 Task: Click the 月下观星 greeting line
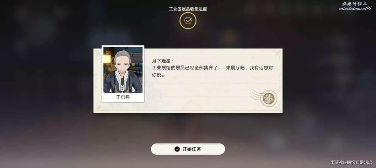click(162, 61)
